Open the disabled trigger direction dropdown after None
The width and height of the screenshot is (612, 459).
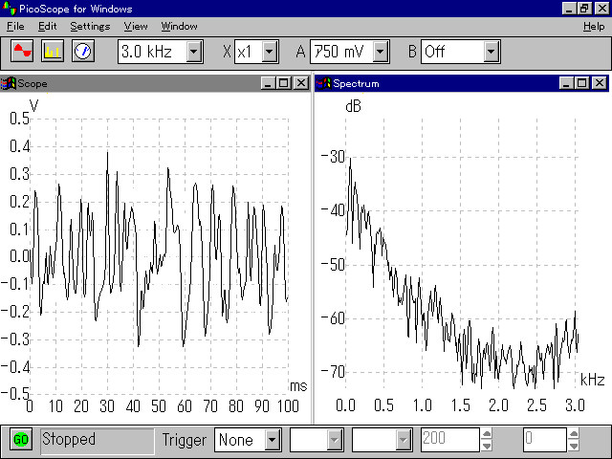(x=335, y=440)
